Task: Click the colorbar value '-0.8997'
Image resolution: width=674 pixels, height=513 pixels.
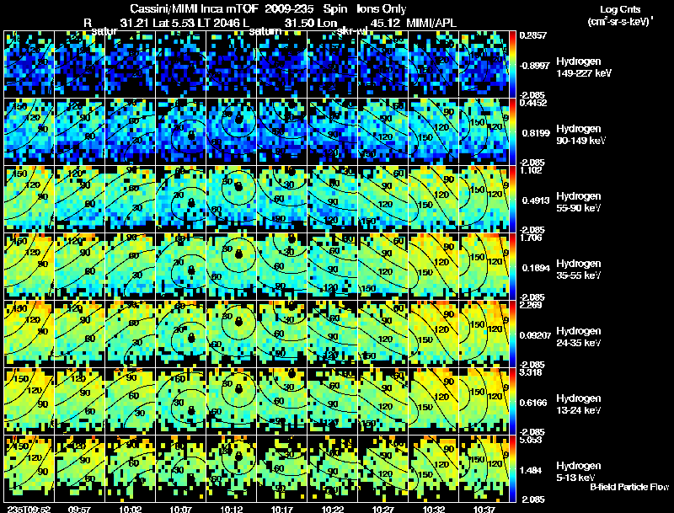Action: click(x=535, y=66)
